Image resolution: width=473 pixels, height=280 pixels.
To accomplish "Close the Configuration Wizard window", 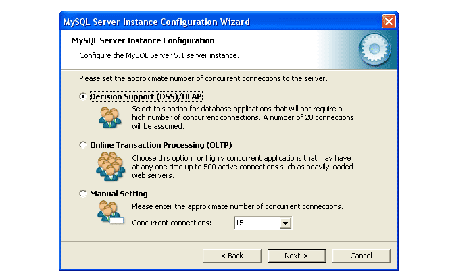I will [x=389, y=22].
